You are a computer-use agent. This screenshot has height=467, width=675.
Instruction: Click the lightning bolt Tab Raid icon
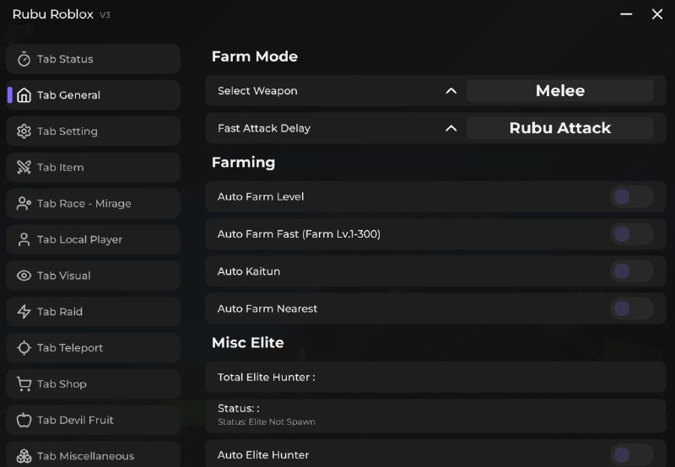pos(24,312)
